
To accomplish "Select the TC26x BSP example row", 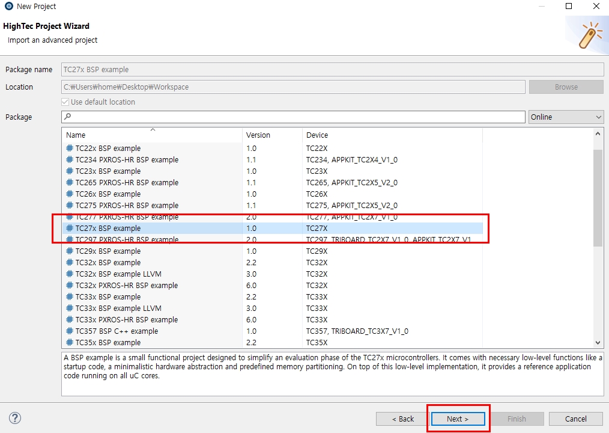I will pyautogui.click(x=272, y=194).
